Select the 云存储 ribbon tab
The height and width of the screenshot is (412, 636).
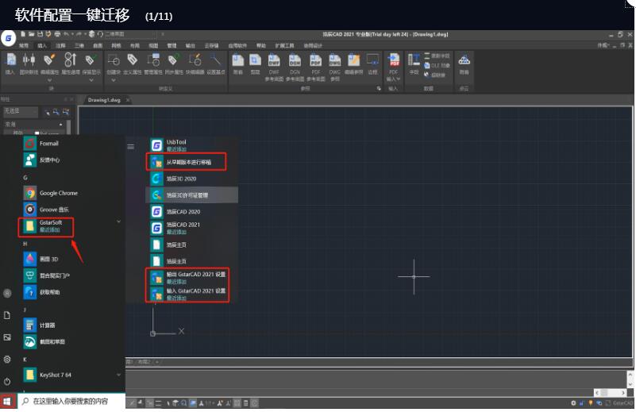click(x=211, y=46)
